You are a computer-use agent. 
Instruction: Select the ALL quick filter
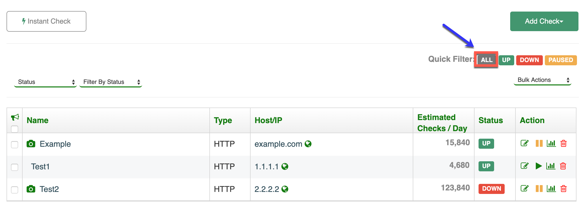(x=487, y=60)
